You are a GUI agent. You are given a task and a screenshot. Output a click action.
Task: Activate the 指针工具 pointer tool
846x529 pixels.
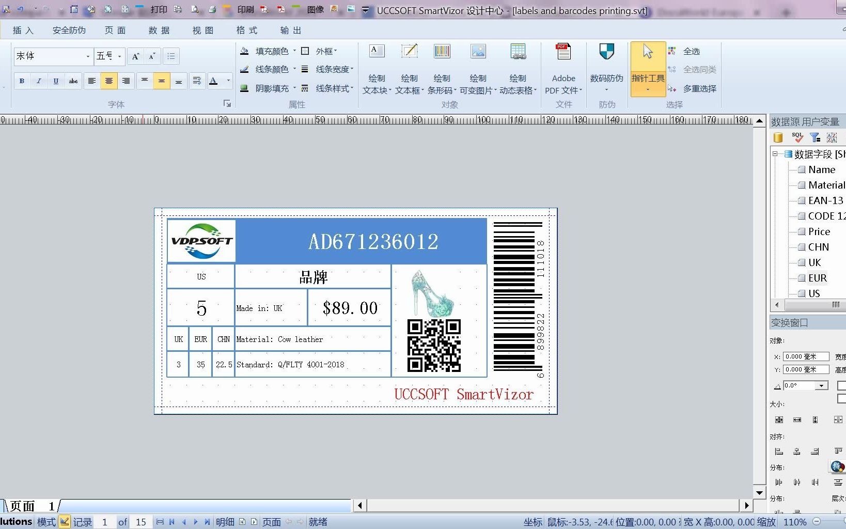(x=648, y=69)
